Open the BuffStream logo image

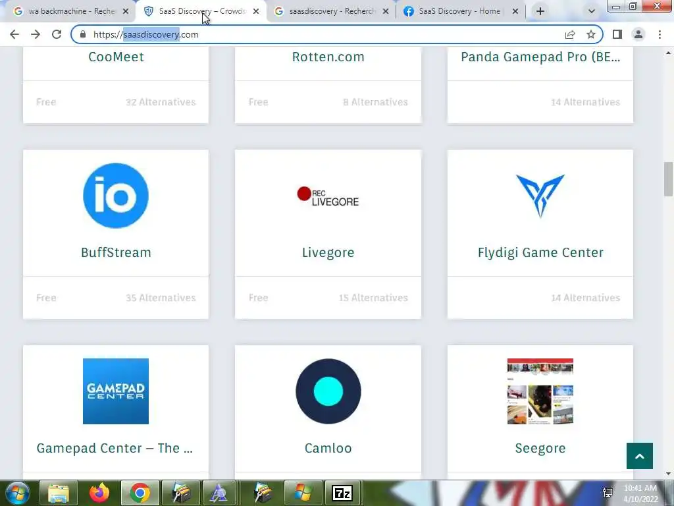(x=116, y=196)
